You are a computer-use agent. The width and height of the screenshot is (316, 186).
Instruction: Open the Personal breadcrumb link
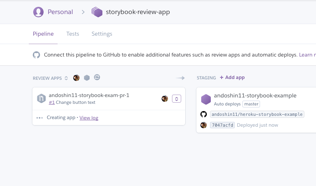coord(60,12)
